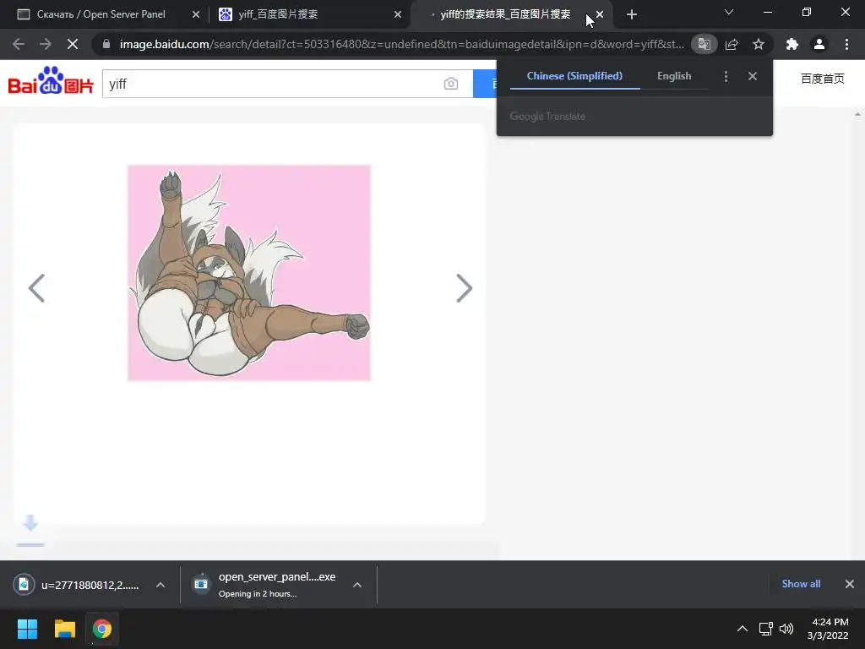Click the address bar URL
The width and height of the screenshot is (865, 649).
coord(401,44)
